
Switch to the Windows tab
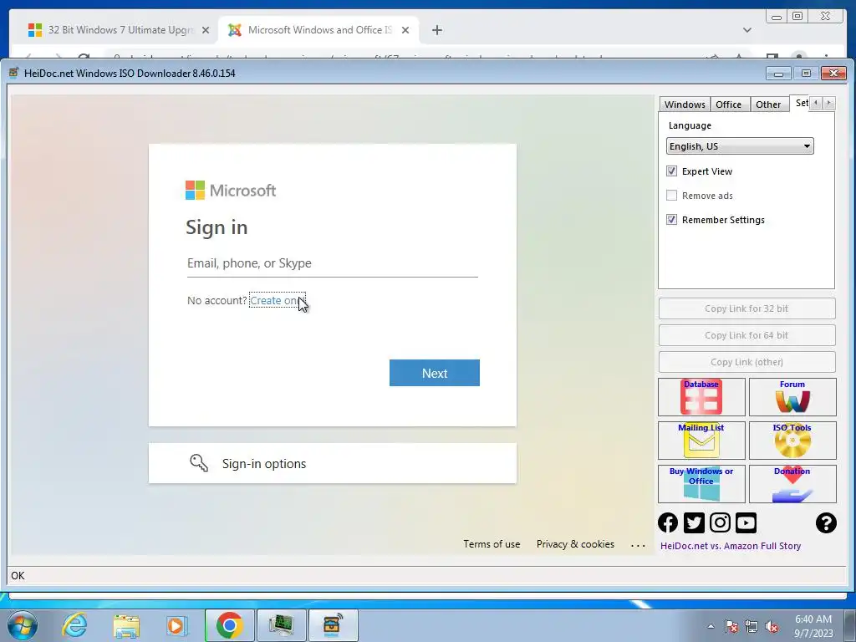685,104
